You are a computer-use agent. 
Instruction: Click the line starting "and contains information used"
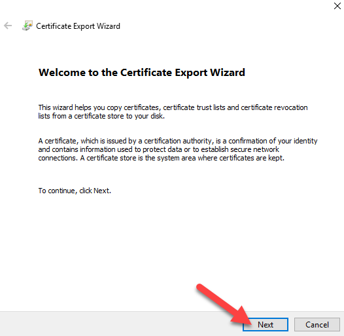click(159, 149)
